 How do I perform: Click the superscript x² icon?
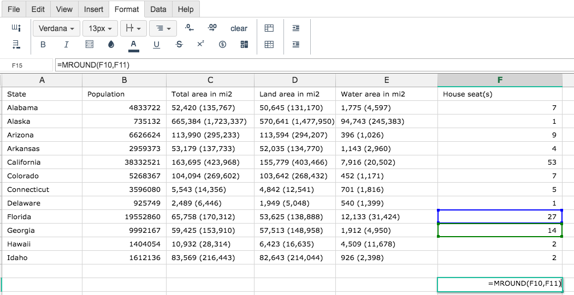[x=200, y=44]
